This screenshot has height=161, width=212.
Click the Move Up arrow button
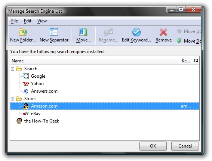[179, 31]
